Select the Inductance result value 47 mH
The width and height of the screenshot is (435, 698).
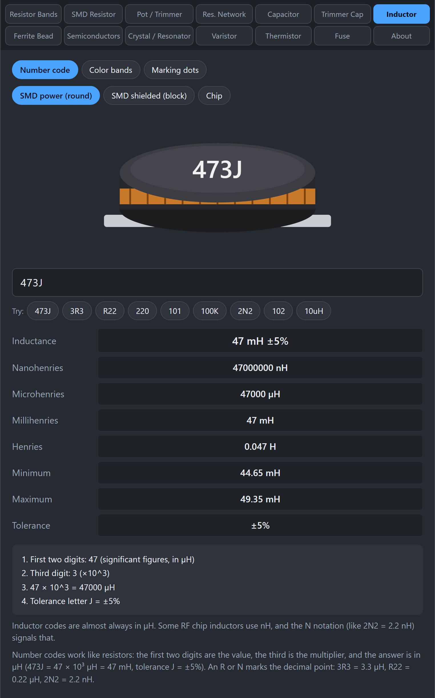(x=260, y=341)
